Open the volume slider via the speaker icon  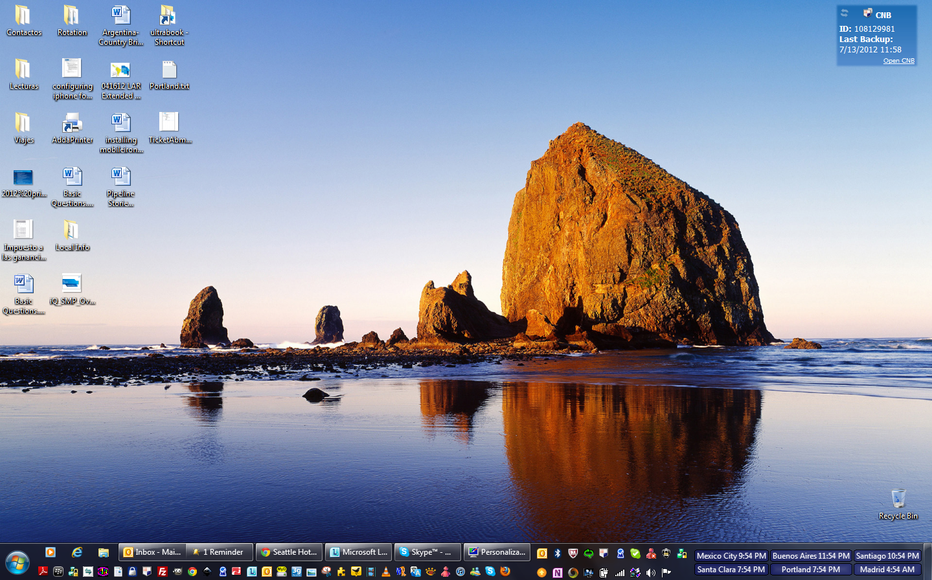[650, 573]
